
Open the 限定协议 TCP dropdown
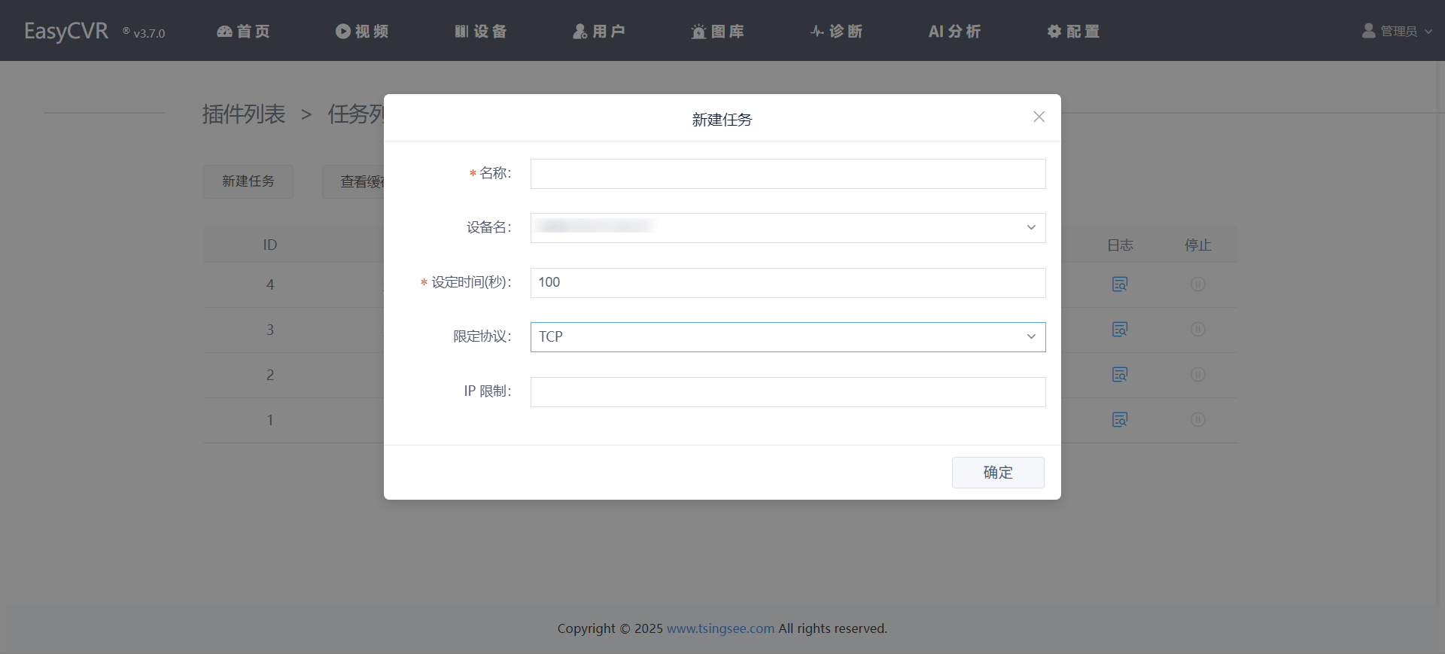pos(788,337)
